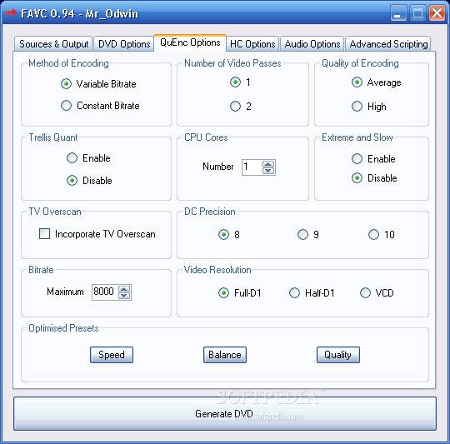Viewport: 450px width, 444px height.
Task: Open the Advanced Scripting tab
Action: [388, 44]
